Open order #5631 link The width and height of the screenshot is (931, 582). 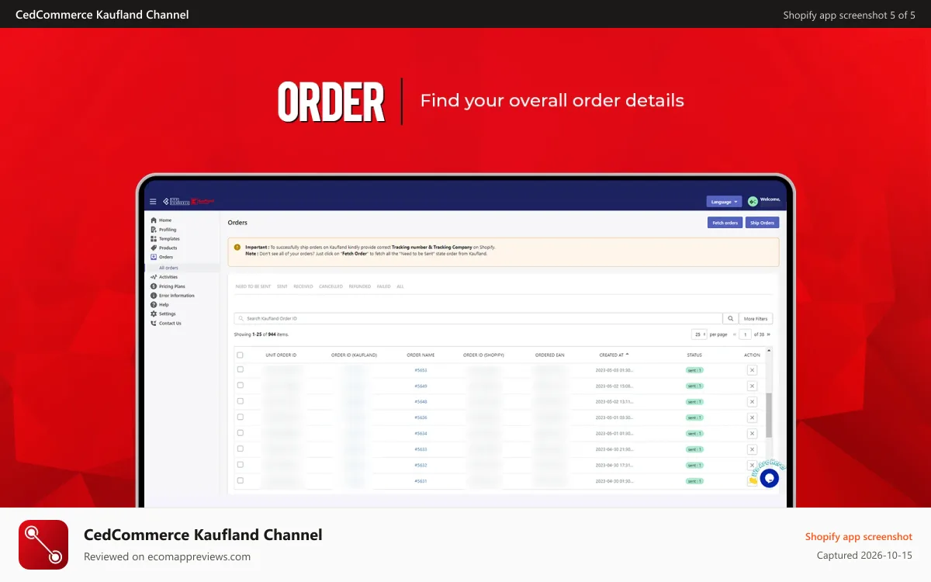click(421, 481)
